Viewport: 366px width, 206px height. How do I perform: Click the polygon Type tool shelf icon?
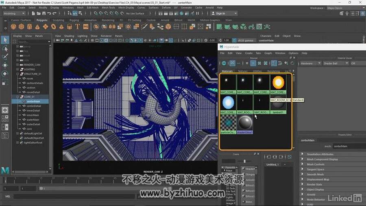point(77,26)
